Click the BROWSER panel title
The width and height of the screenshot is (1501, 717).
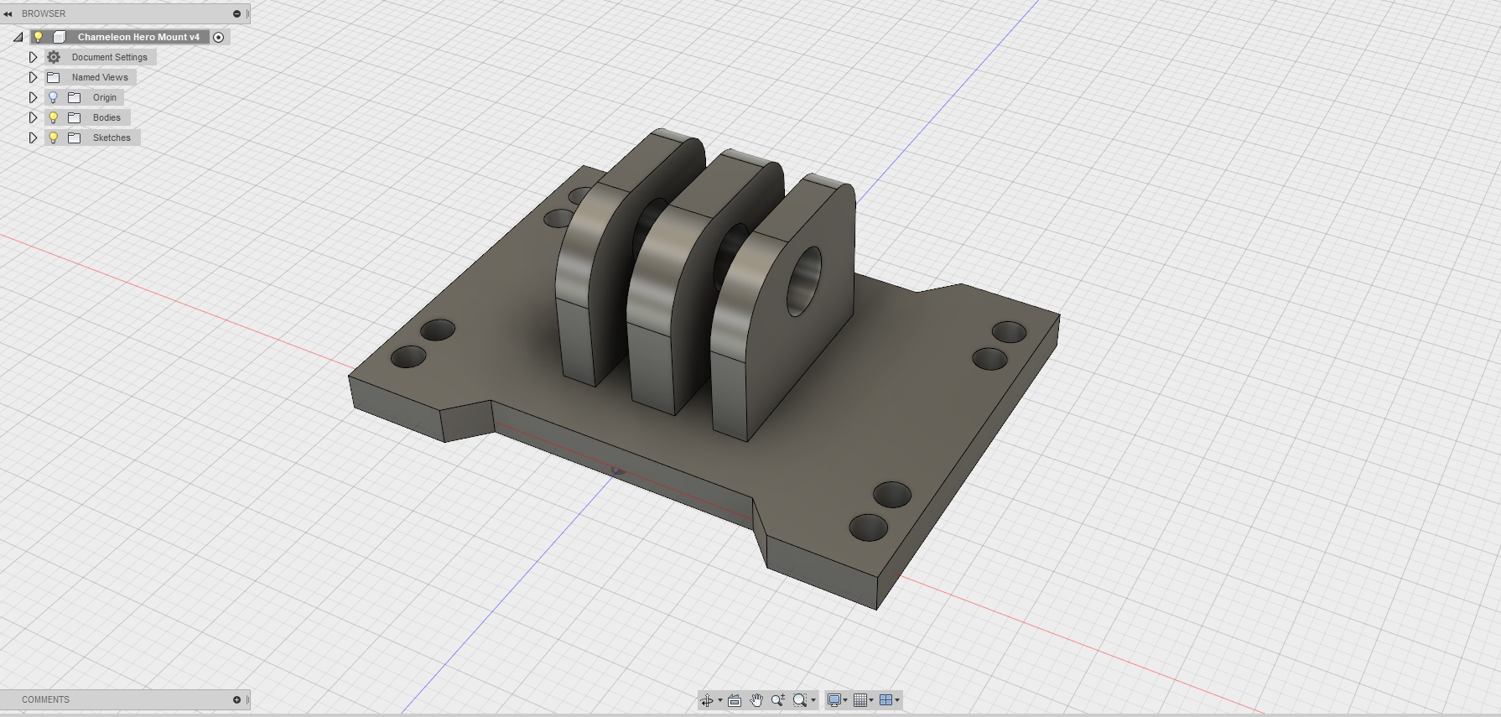pyautogui.click(x=44, y=13)
